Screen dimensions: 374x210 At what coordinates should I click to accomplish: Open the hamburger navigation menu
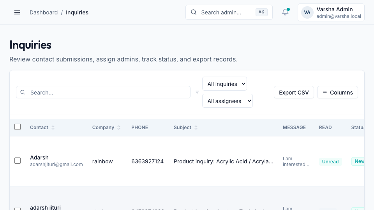[x=17, y=12]
